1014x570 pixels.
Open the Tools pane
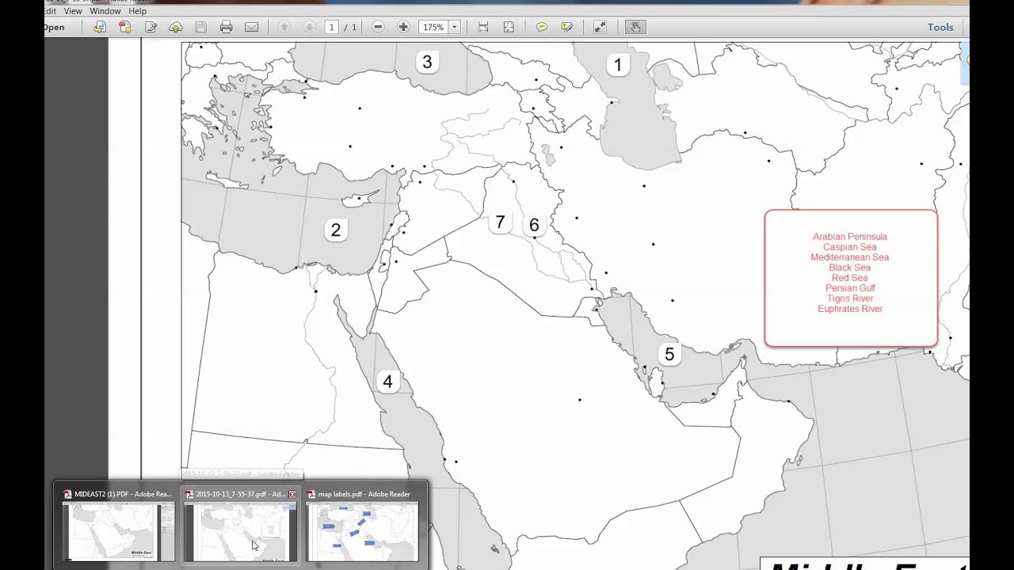(x=940, y=27)
